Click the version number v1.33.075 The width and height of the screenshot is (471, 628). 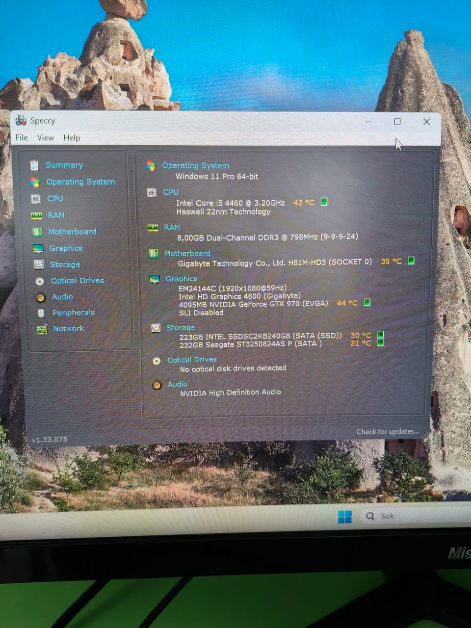tap(50, 440)
